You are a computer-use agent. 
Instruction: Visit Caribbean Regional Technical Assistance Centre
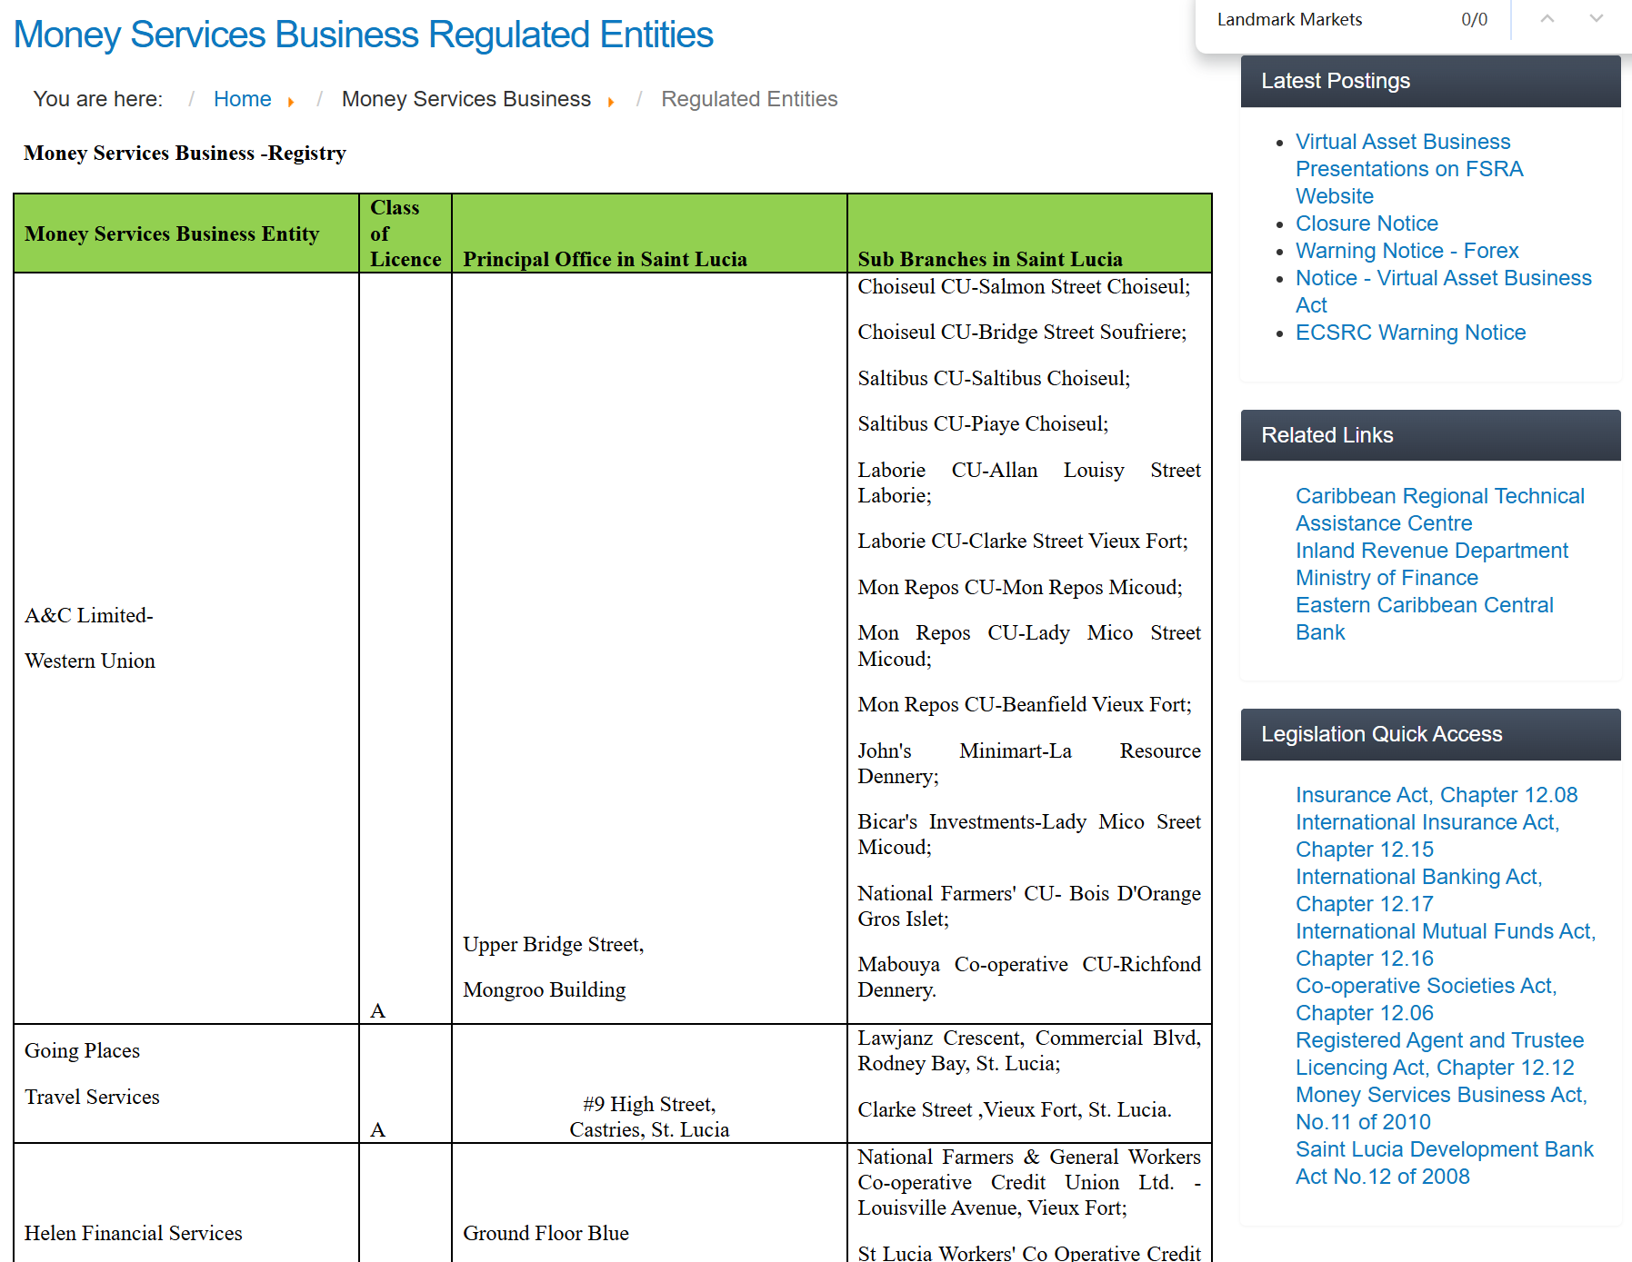pyautogui.click(x=1439, y=510)
